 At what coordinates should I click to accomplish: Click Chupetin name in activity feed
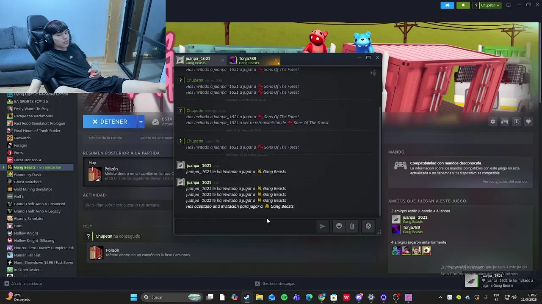(x=104, y=236)
